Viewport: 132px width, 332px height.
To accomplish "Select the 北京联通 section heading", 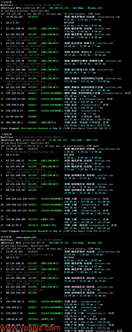I will [x=6, y=2].
